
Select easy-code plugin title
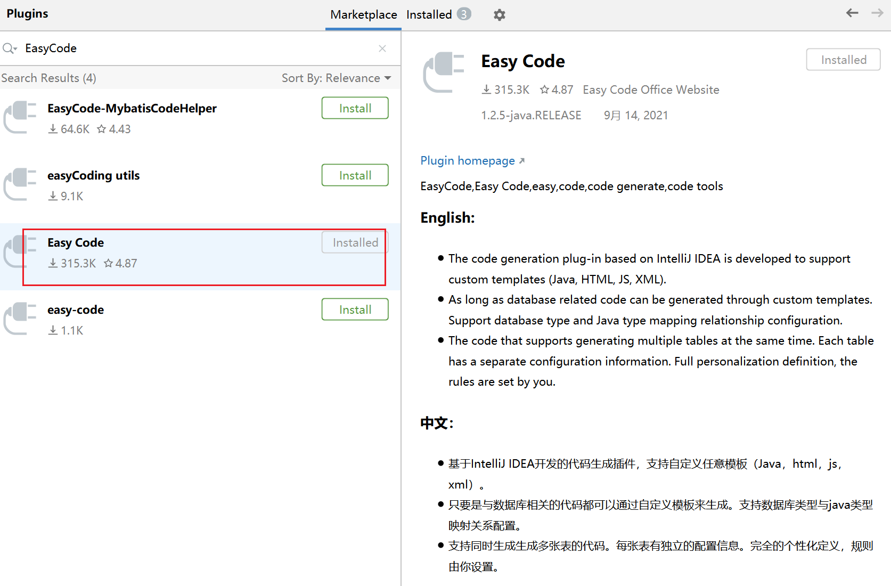click(x=76, y=310)
